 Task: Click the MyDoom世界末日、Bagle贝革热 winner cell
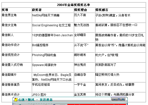(53, 77)
